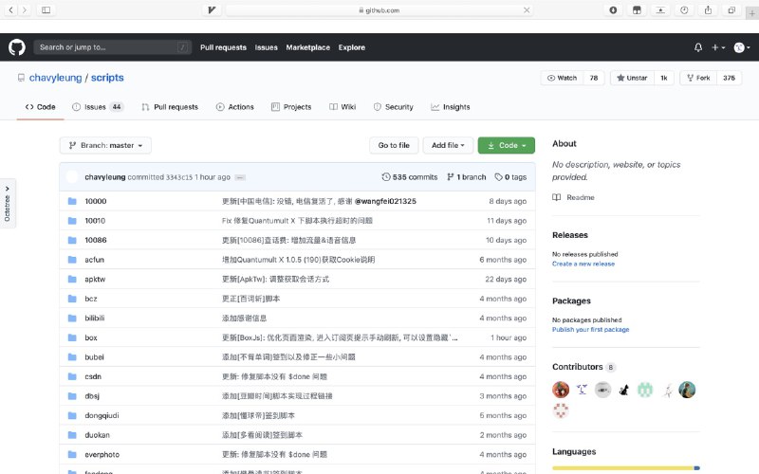Open the apktw folder
Image resolution: width=759 pixels, height=474 pixels.
coord(95,279)
